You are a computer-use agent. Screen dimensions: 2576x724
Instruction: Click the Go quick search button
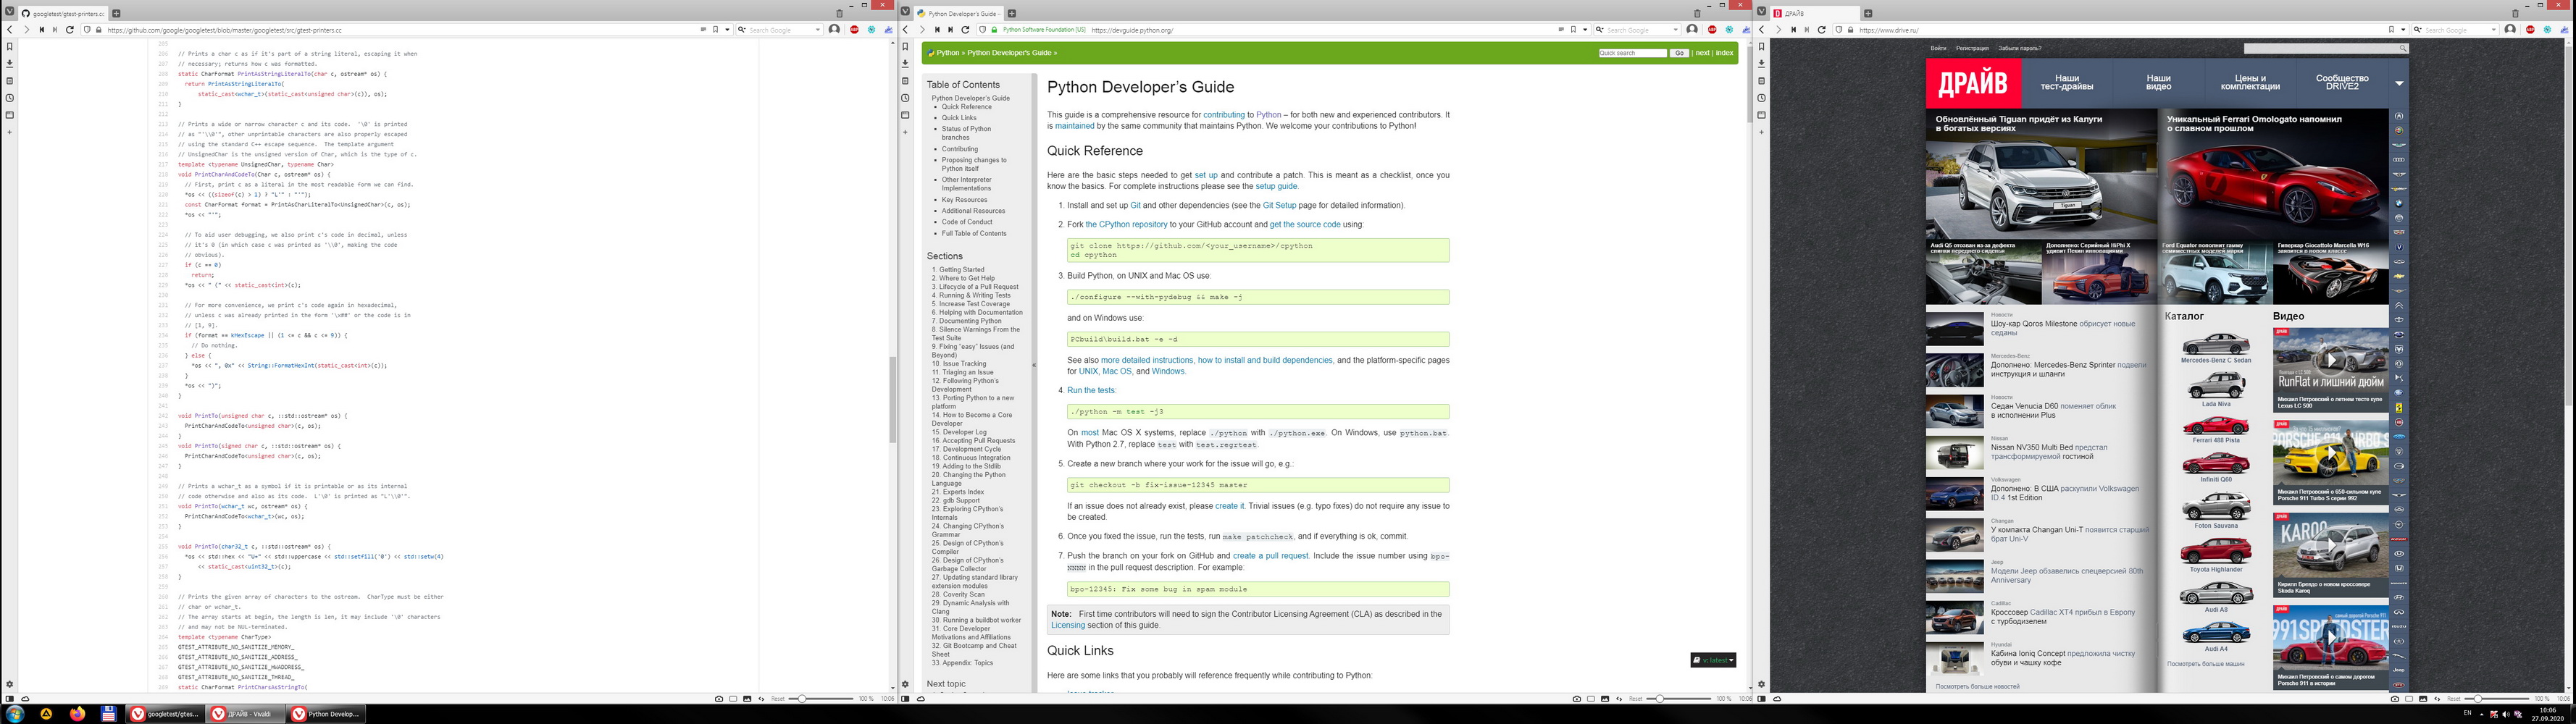click(x=1680, y=53)
